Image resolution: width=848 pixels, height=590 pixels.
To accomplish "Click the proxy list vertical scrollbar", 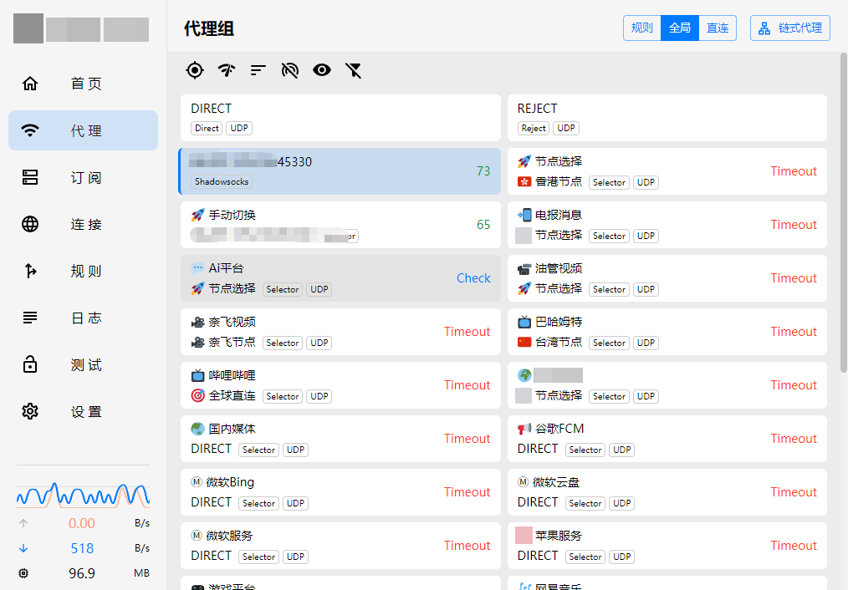I will point(843,212).
